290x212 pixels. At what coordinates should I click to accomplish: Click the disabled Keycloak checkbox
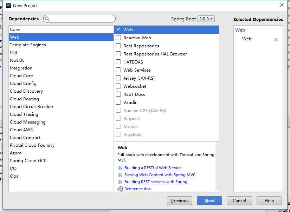pyautogui.click(x=118, y=135)
